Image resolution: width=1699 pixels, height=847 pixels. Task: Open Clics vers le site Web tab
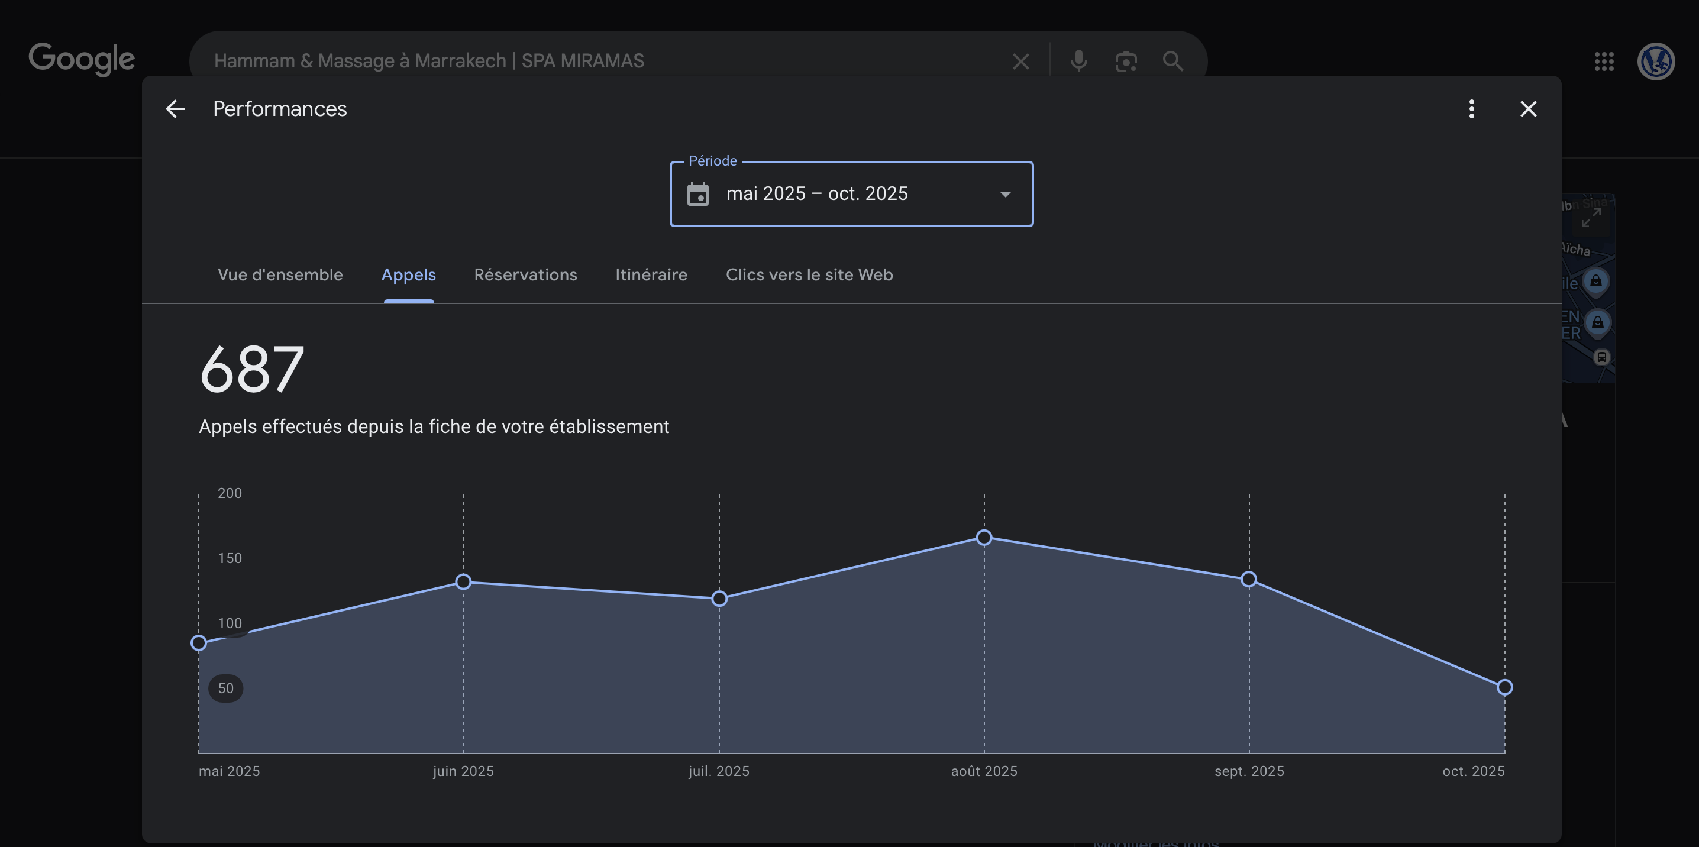(x=809, y=274)
